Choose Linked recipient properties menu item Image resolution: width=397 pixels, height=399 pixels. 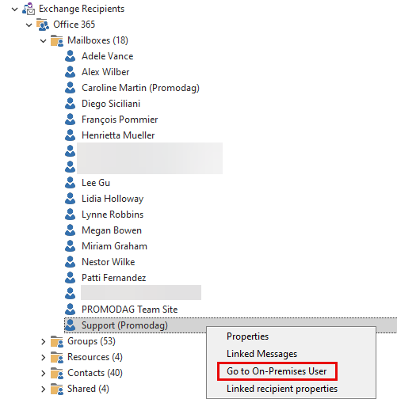pos(282,389)
